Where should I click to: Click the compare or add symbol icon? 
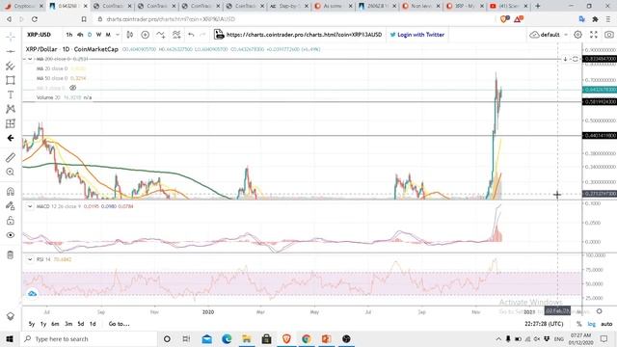(x=146, y=35)
